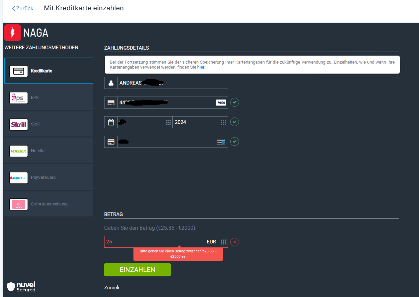Choose the EPS payment option
Image resolution: width=419 pixels, height=297 pixels.
[49, 98]
